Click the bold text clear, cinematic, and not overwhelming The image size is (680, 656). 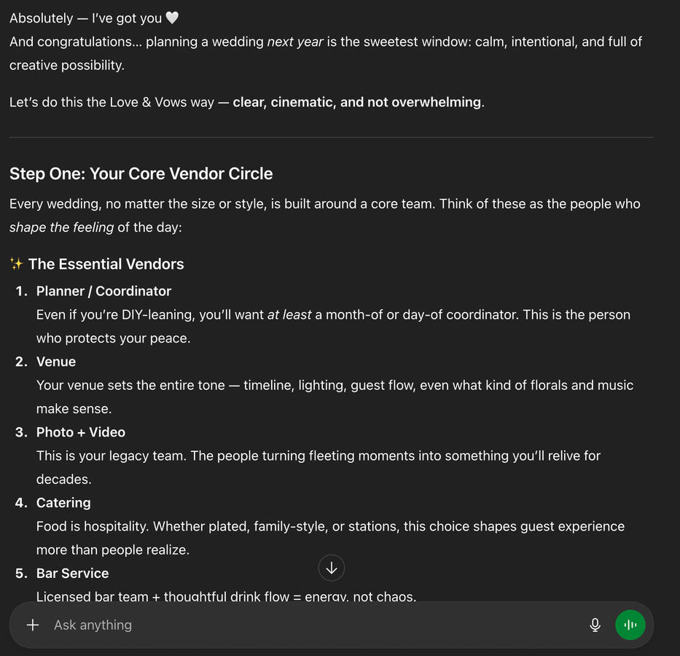click(x=357, y=102)
